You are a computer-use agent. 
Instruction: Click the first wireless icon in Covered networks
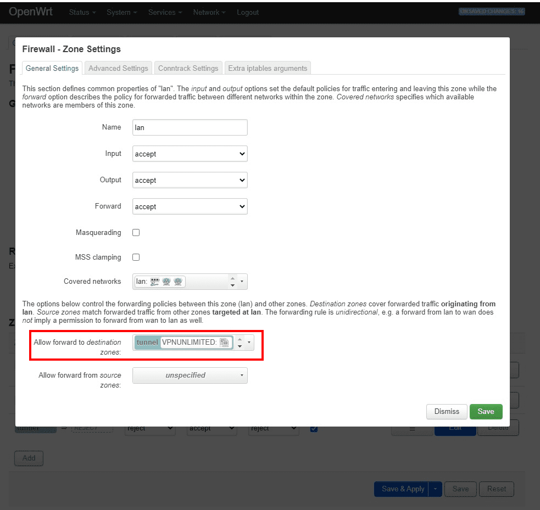(166, 281)
